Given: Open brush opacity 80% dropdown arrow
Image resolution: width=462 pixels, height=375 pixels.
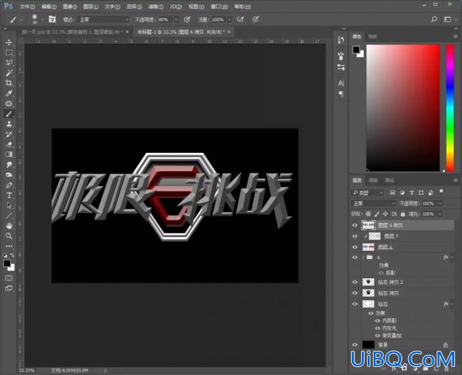Looking at the screenshot, I should tap(176, 20).
